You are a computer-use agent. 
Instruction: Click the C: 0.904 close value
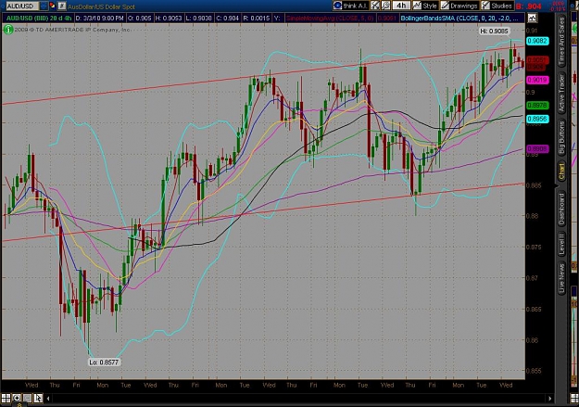point(227,18)
